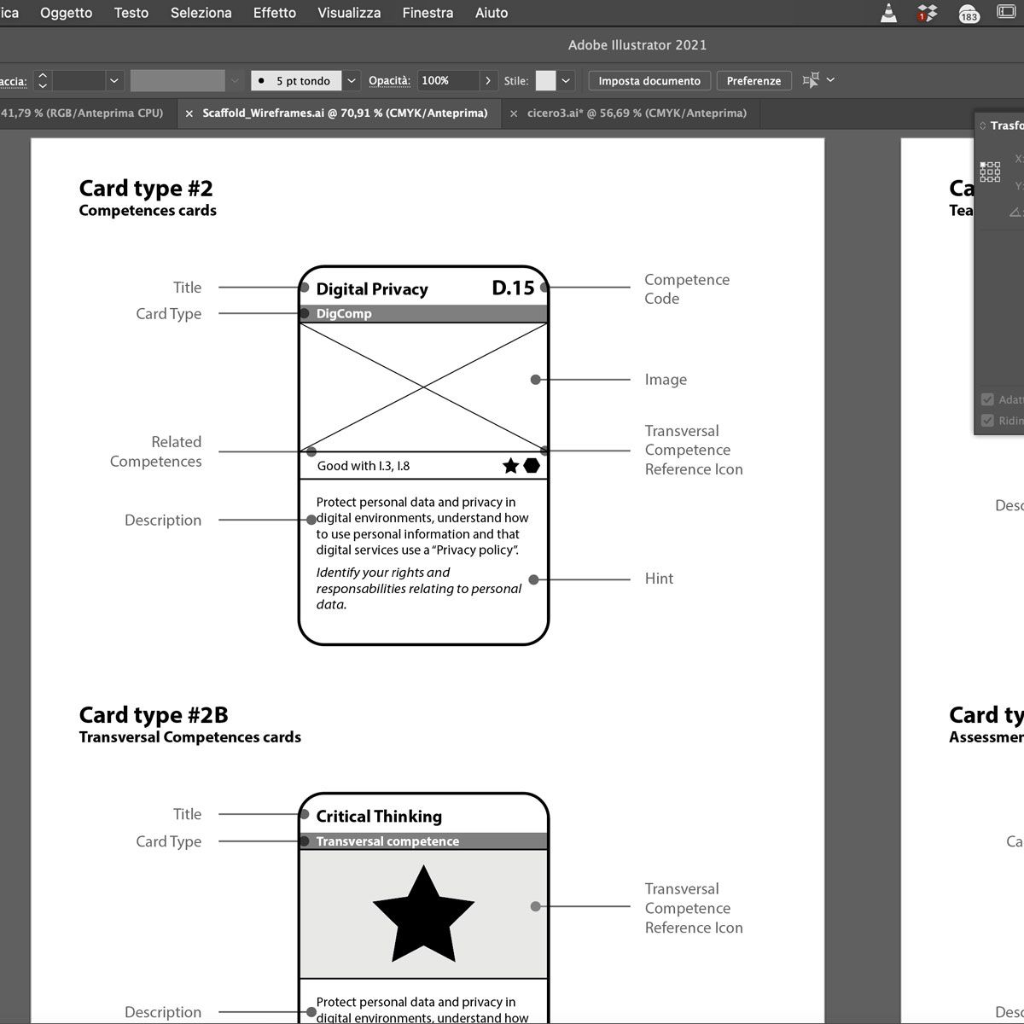Click the cloud icon showing 183

(969, 13)
